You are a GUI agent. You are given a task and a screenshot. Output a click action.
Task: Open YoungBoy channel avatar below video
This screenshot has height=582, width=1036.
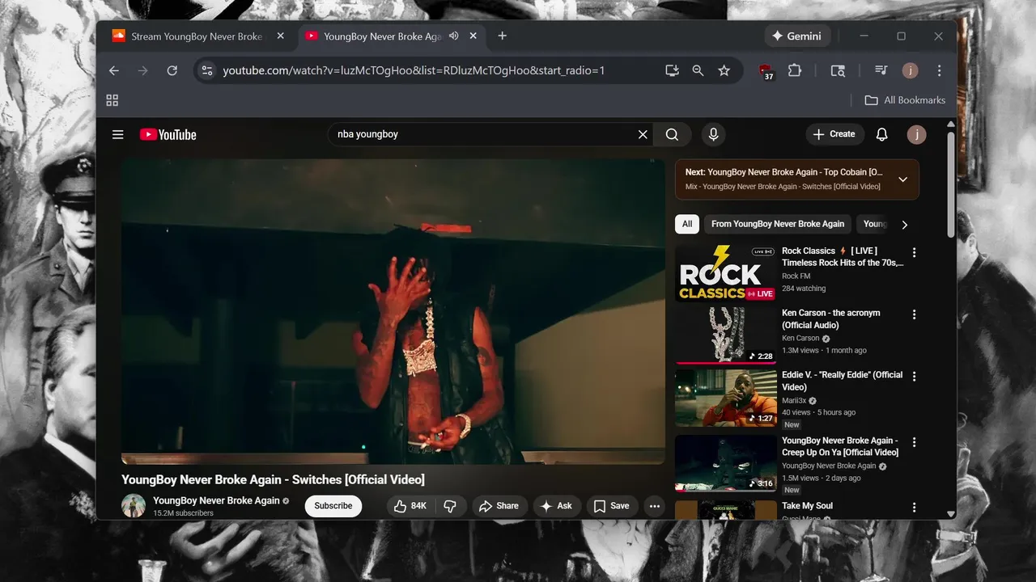coord(134,506)
